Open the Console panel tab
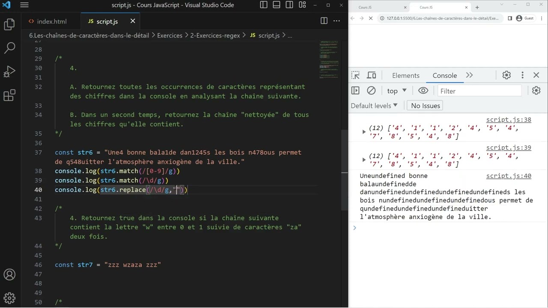Screen dimensions: 548x308 coord(444,75)
